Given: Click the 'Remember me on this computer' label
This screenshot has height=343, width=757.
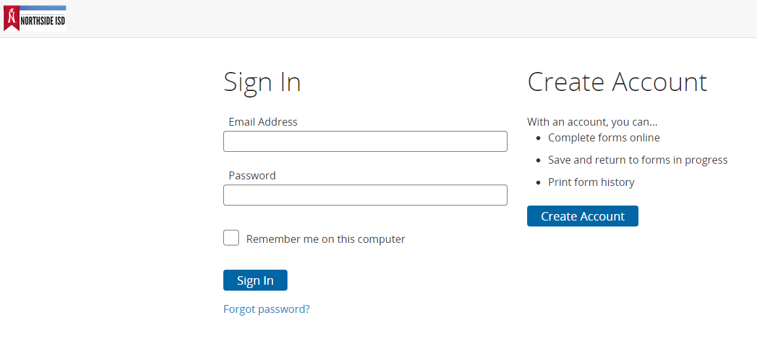Looking at the screenshot, I should 325,240.
